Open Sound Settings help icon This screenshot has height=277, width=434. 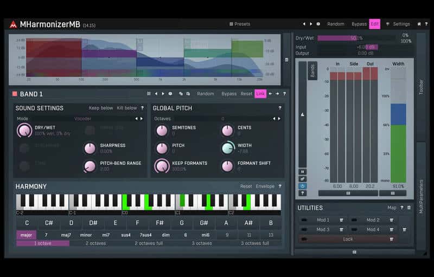tap(142, 108)
